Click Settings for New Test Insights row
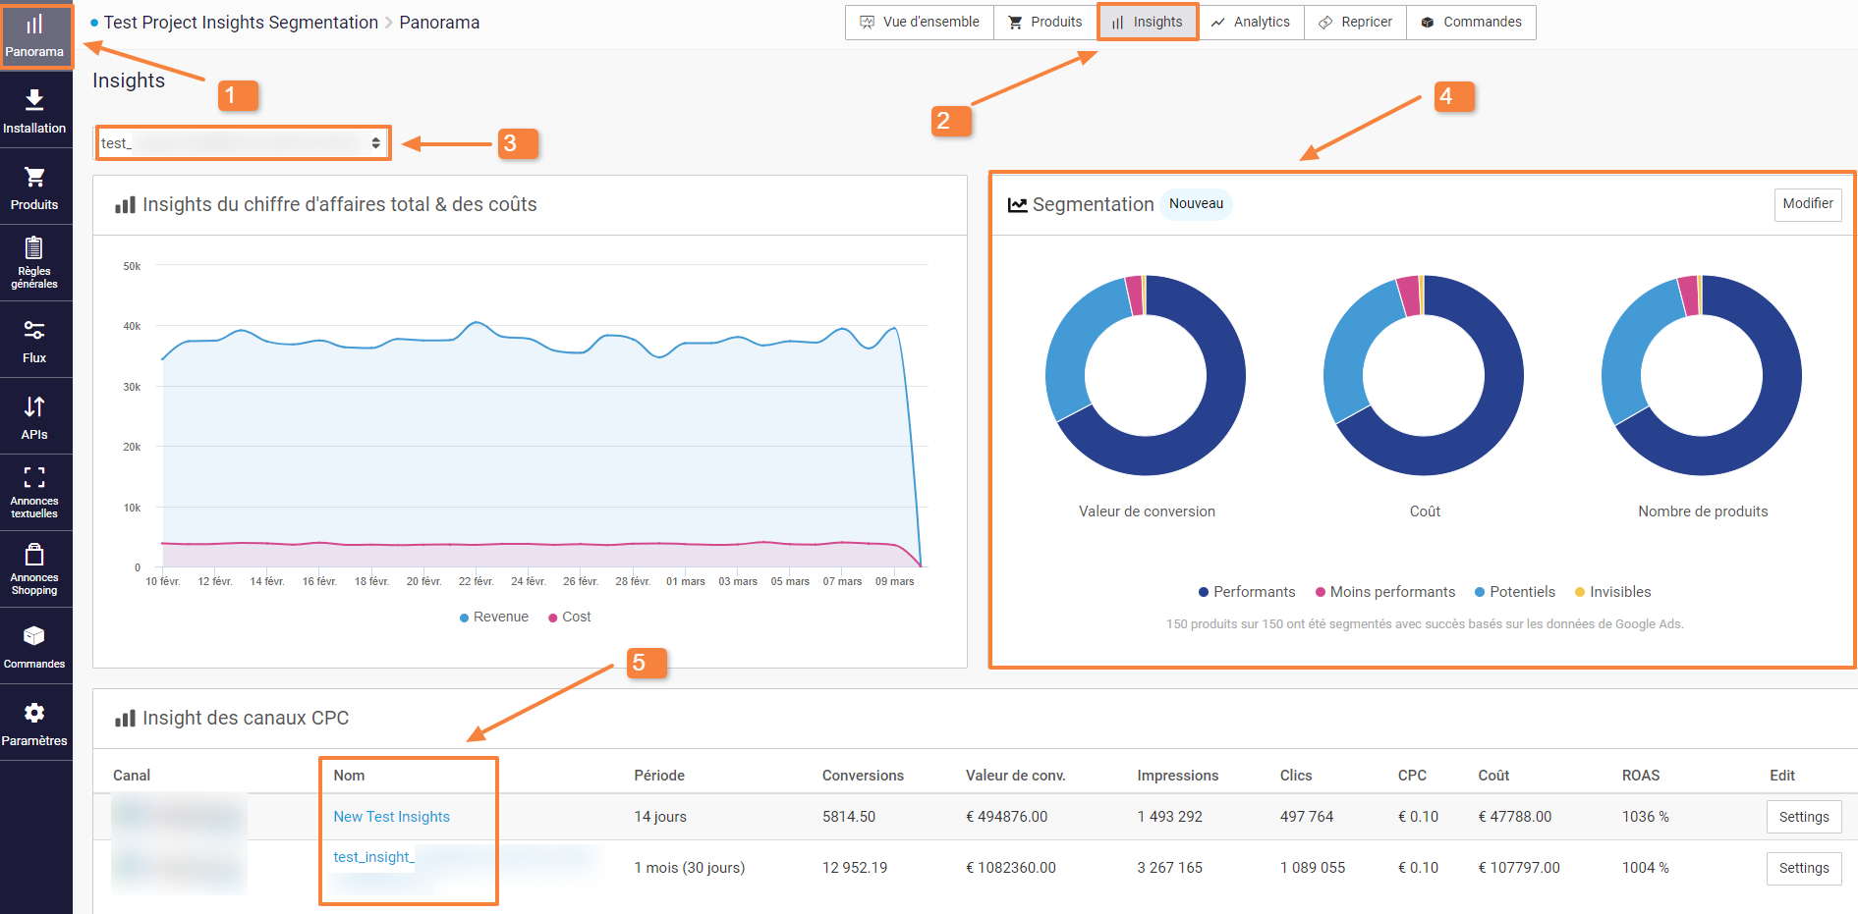This screenshot has height=914, width=1858. tap(1803, 817)
